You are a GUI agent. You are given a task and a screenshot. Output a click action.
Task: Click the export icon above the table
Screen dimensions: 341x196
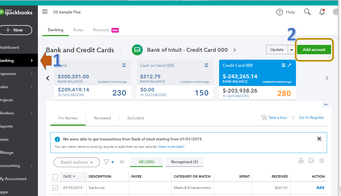click(311, 161)
